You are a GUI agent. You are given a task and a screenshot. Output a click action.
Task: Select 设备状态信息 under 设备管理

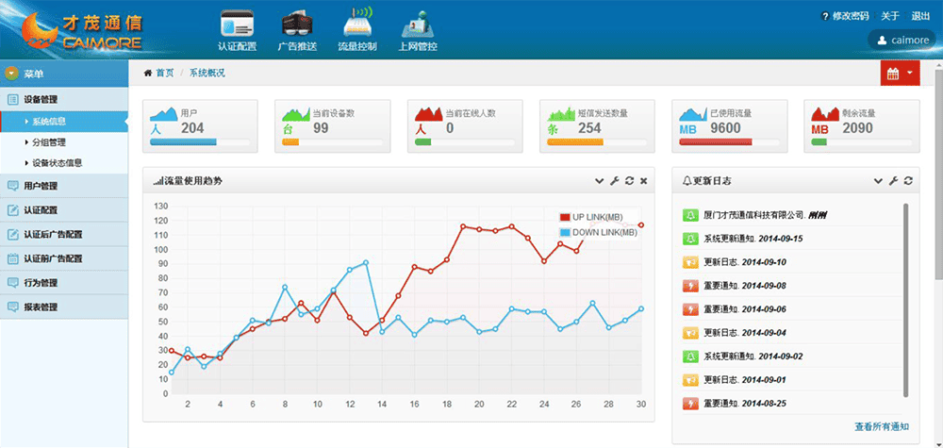tap(58, 162)
